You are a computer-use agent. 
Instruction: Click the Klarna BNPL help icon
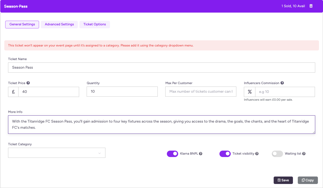[201, 154]
